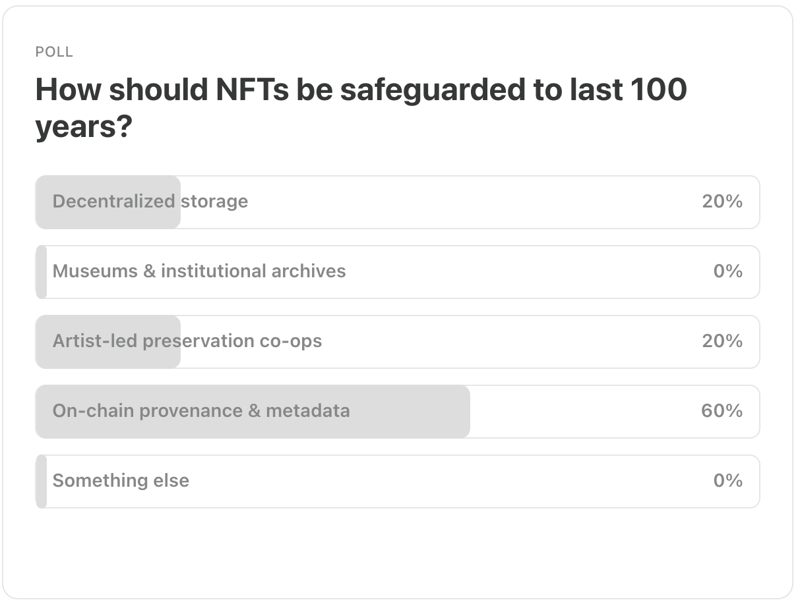The height and width of the screenshot is (602, 802).
Task: Click the 20% result beside Decentralized storage
Action: pyautogui.click(x=722, y=202)
